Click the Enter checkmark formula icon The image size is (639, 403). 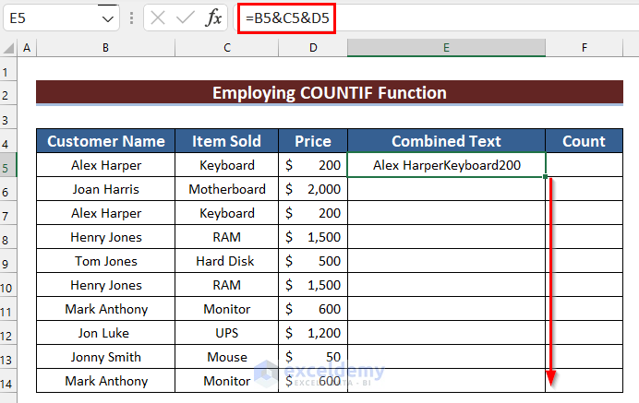[185, 18]
